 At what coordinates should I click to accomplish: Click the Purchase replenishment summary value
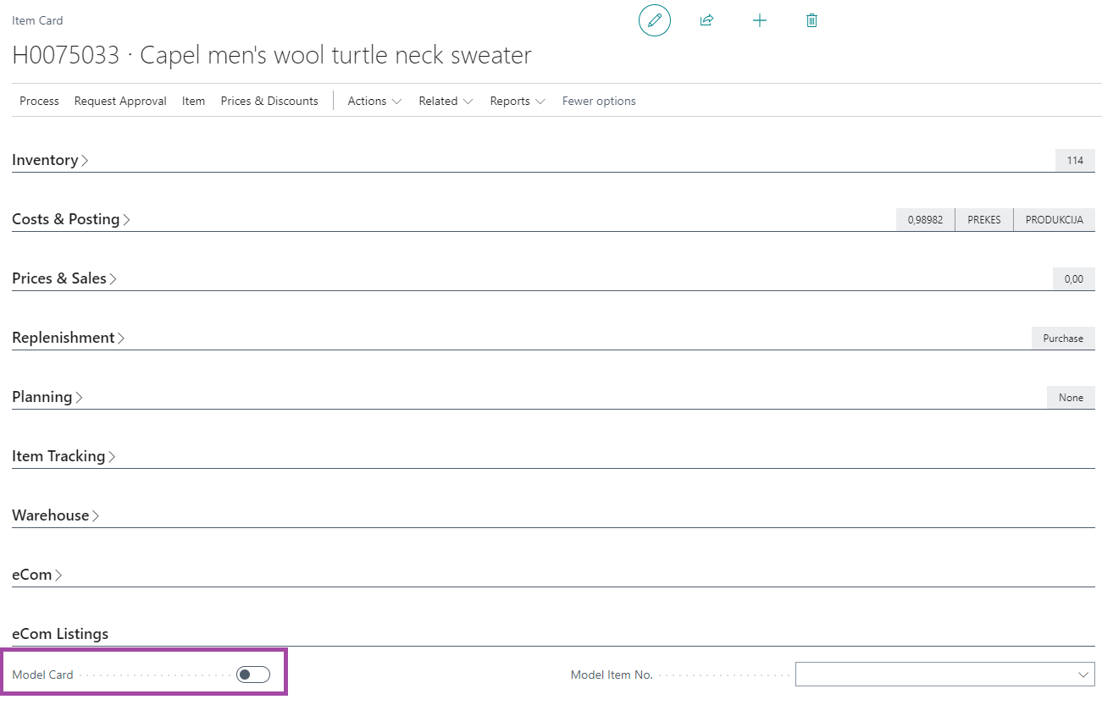(x=1063, y=339)
